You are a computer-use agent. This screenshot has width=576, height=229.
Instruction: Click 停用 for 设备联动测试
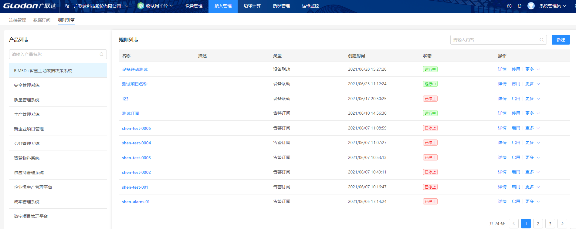[x=516, y=69]
